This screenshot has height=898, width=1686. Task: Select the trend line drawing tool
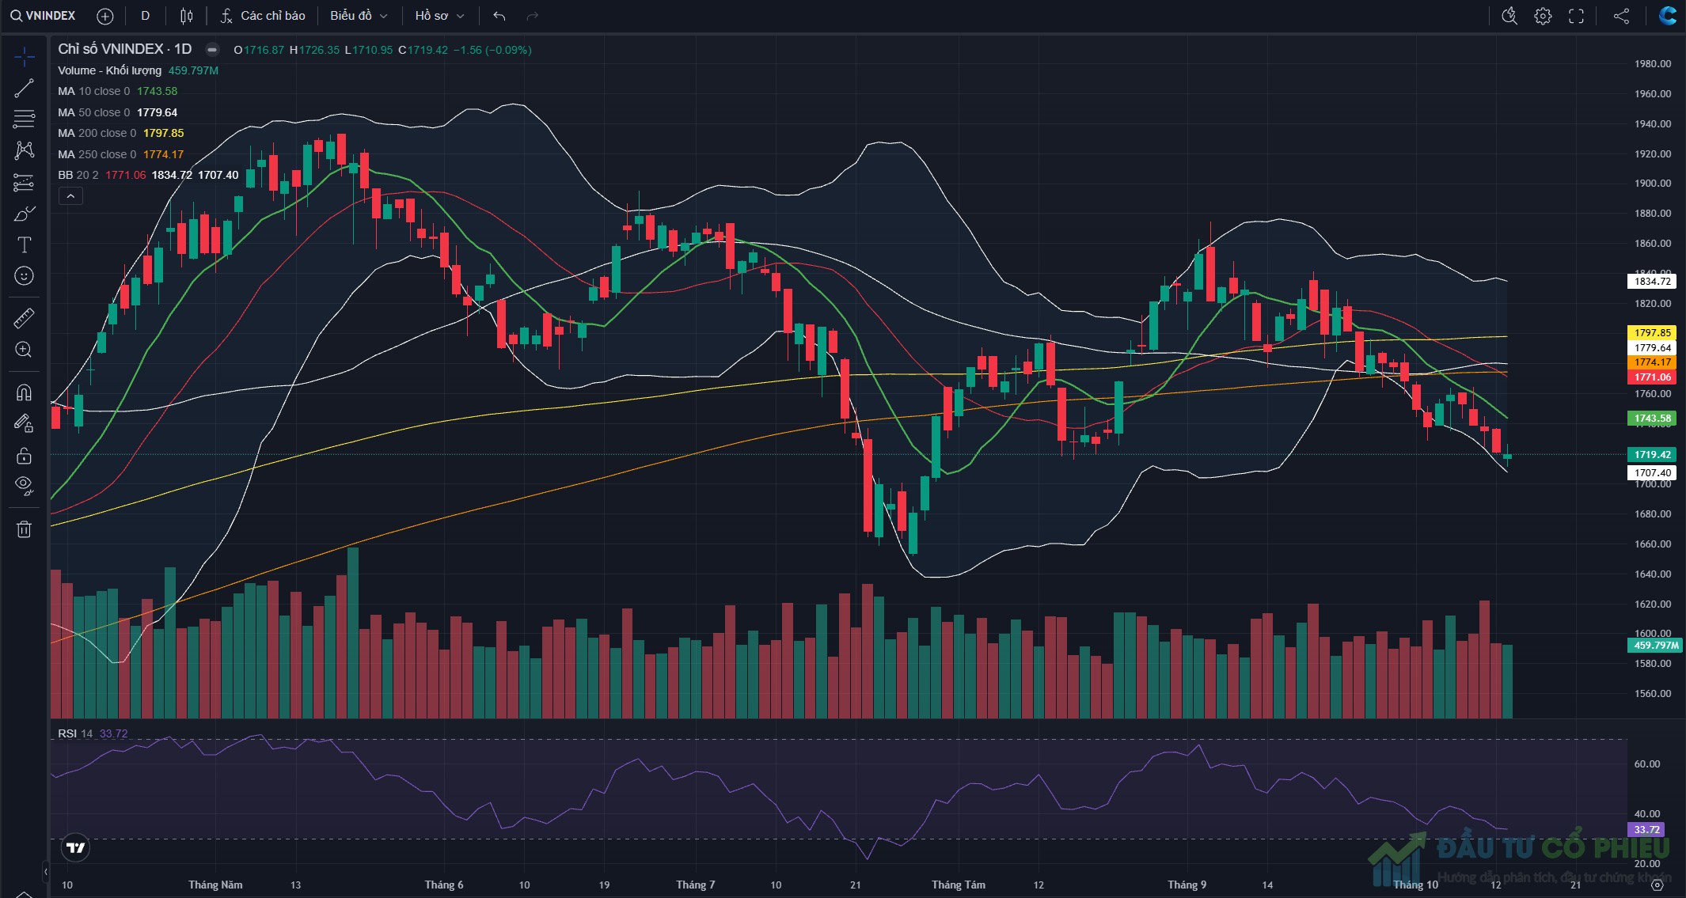click(x=24, y=88)
